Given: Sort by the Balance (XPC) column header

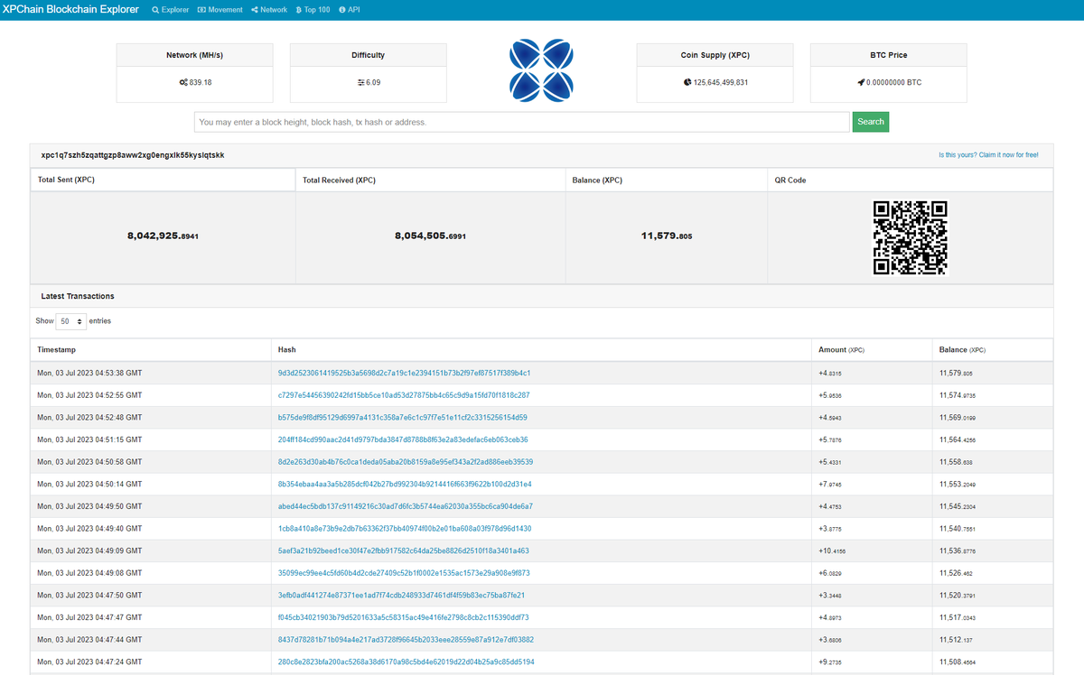Looking at the screenshot, I should (992, 349).
